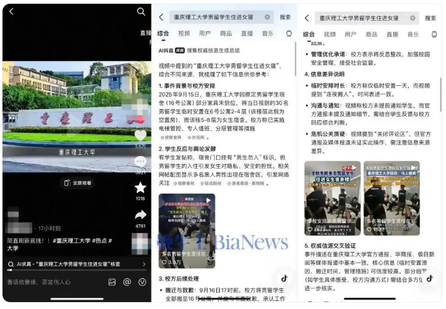This screenshot has width=446, height=309.
Task: Tap the @ mention icon in comment bar
Action: pyautogui.click(x=127, y=282)
